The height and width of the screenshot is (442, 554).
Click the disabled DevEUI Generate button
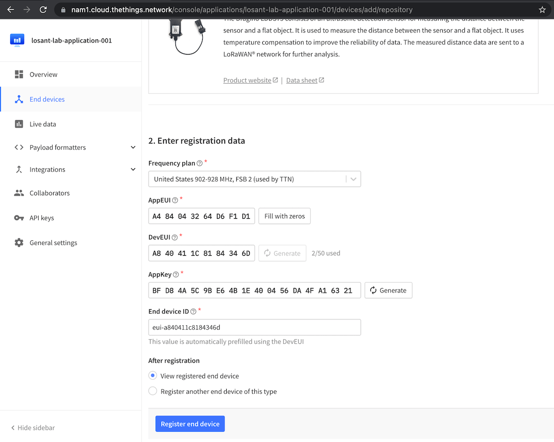pos(282,253)
